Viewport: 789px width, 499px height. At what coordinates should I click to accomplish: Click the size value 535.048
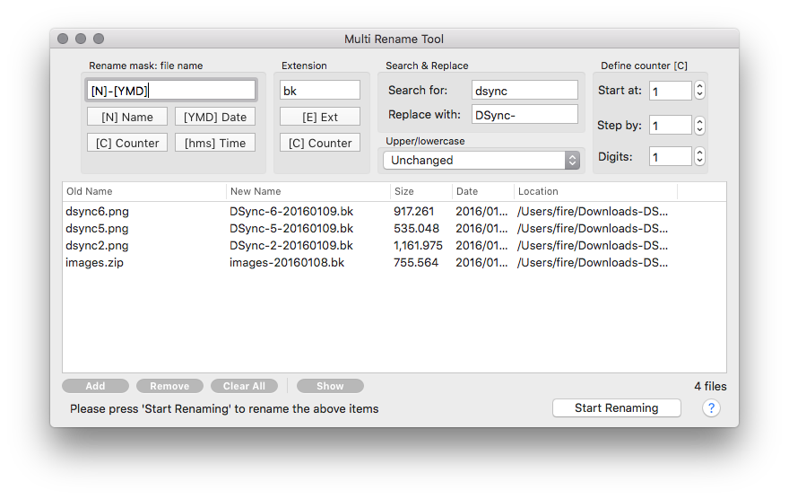tap(416, 229)
